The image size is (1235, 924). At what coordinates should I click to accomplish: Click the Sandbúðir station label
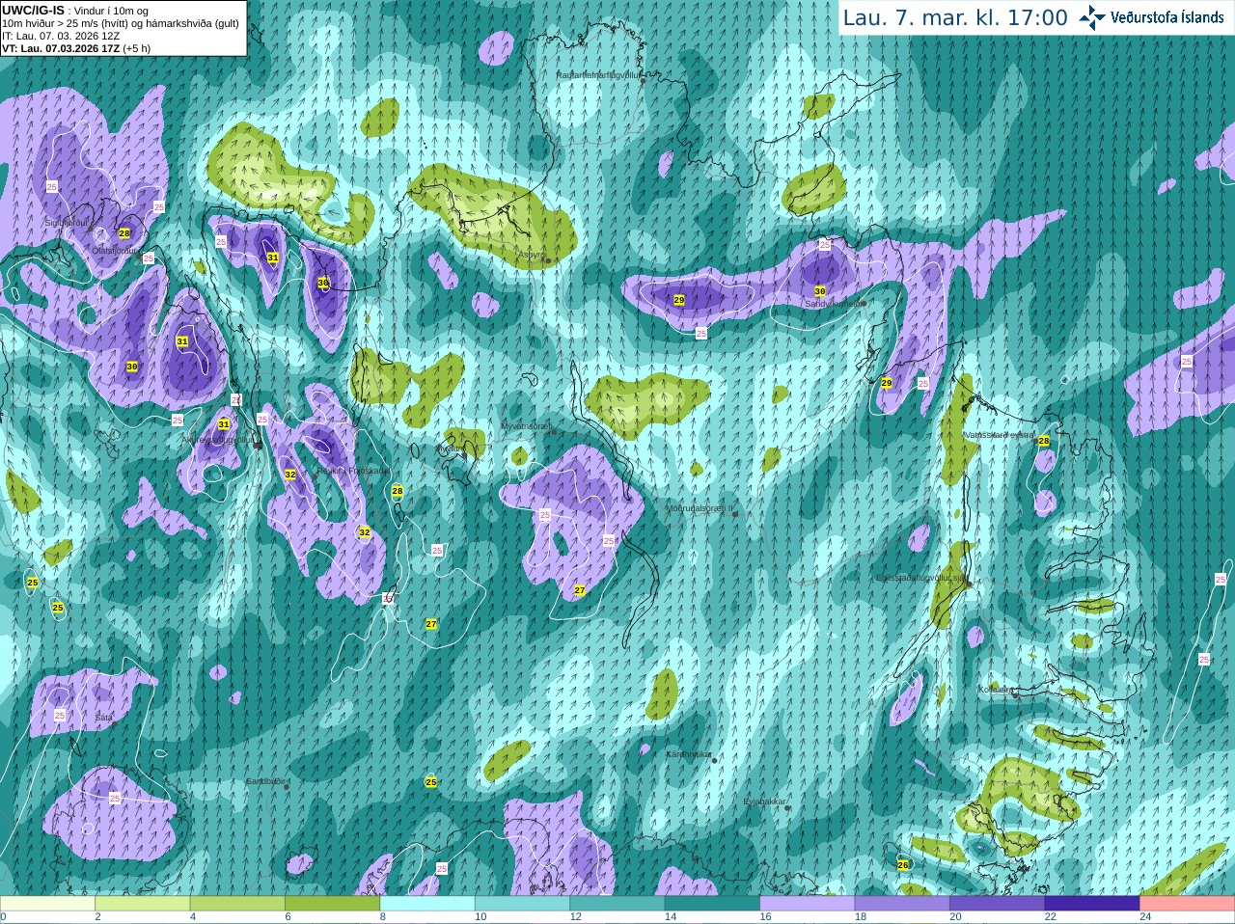click(264, 781)
